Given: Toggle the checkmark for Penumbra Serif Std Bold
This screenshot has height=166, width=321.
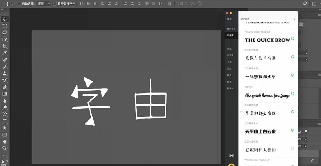Looking at the screenshot, I should (x=293, y=39).
